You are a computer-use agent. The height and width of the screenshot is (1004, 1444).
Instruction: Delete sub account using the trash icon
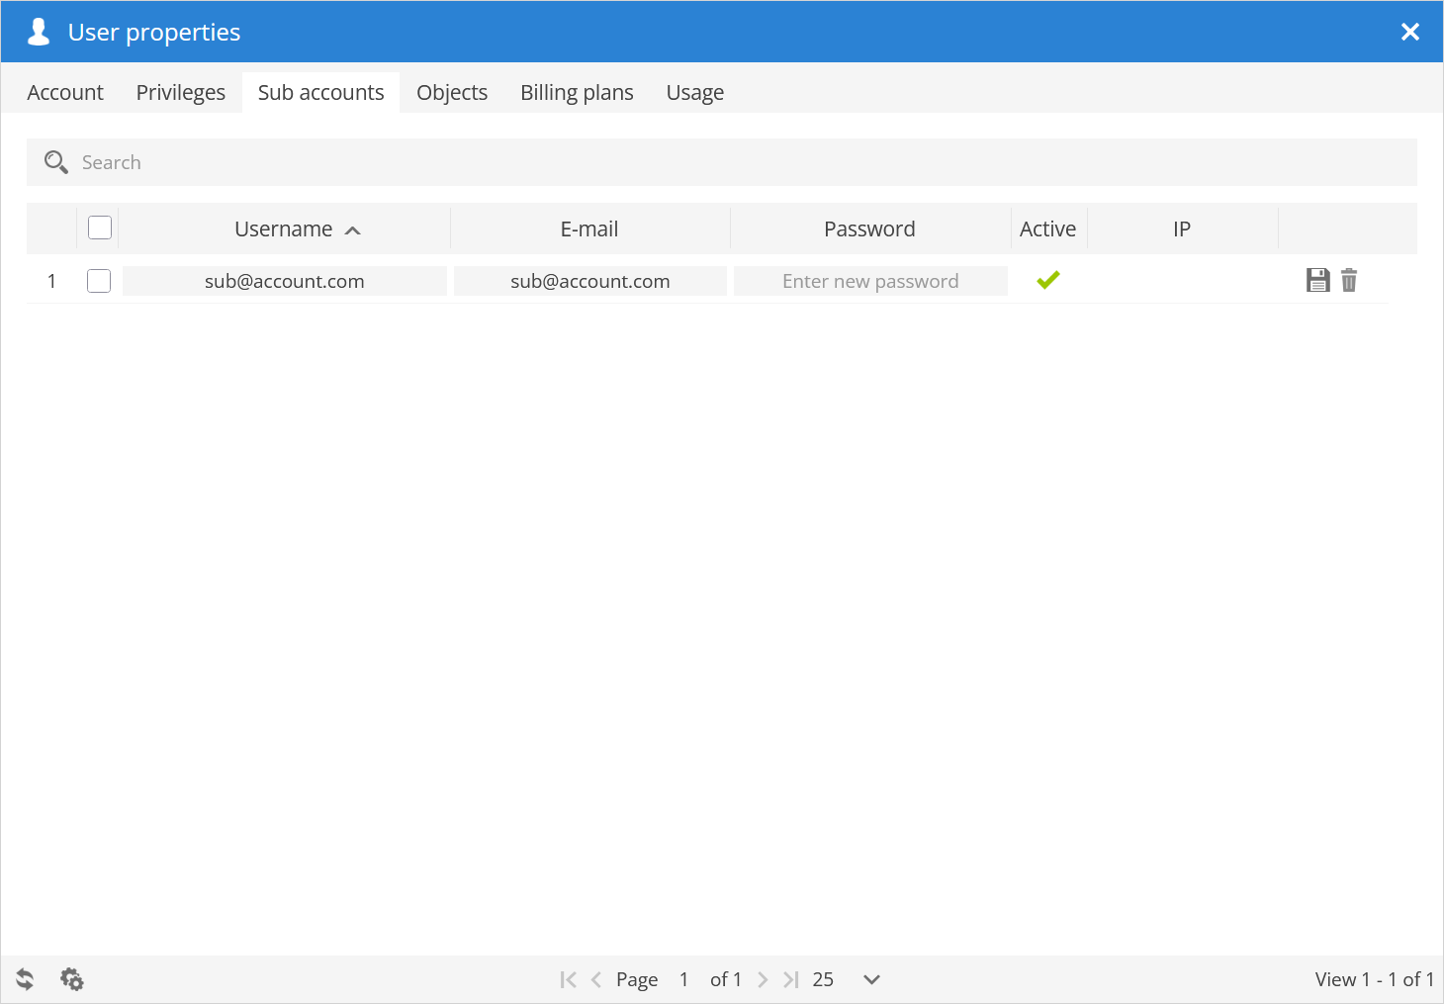click(1349, 280)
